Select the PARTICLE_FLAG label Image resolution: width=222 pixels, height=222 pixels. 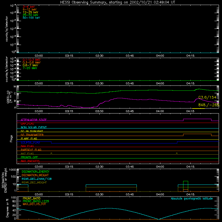(31, 150)
